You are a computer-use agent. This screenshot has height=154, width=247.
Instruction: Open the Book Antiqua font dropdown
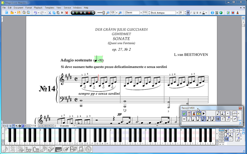pyautogui.click(x=177, y=13)
